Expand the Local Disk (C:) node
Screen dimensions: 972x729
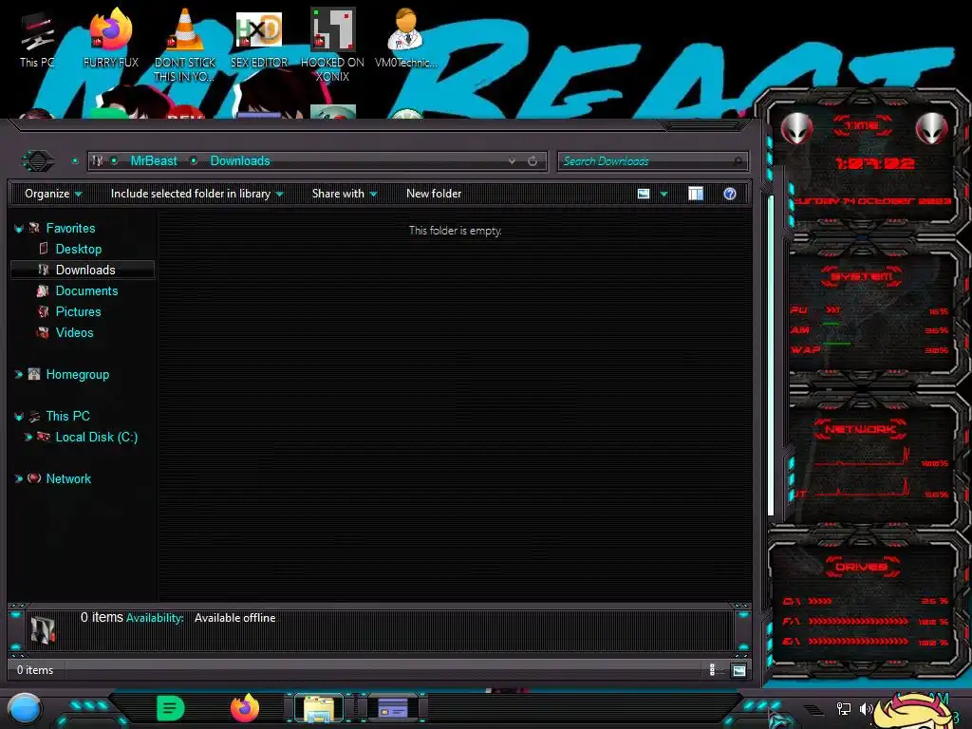28,437
